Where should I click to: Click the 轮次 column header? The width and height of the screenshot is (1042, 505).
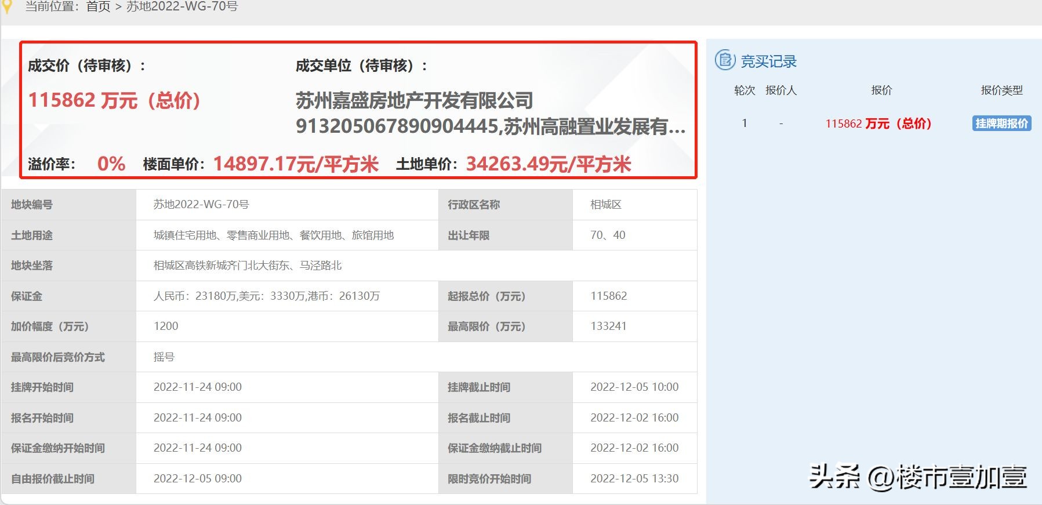[745, 90]
